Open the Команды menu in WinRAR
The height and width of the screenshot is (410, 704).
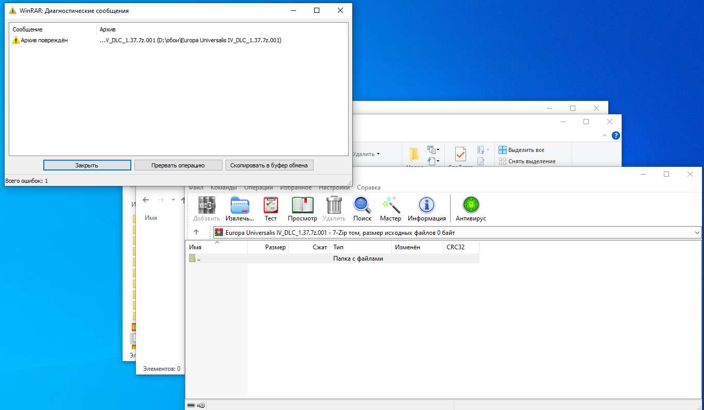[224, 187]
